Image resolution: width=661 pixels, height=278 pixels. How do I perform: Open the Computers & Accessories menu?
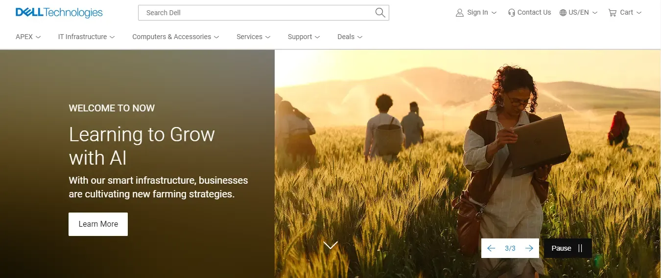[175, 37]
